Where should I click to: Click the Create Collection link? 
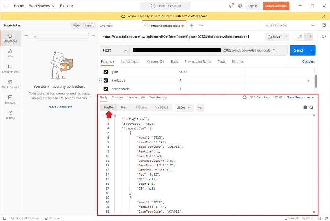click(59, 107)
